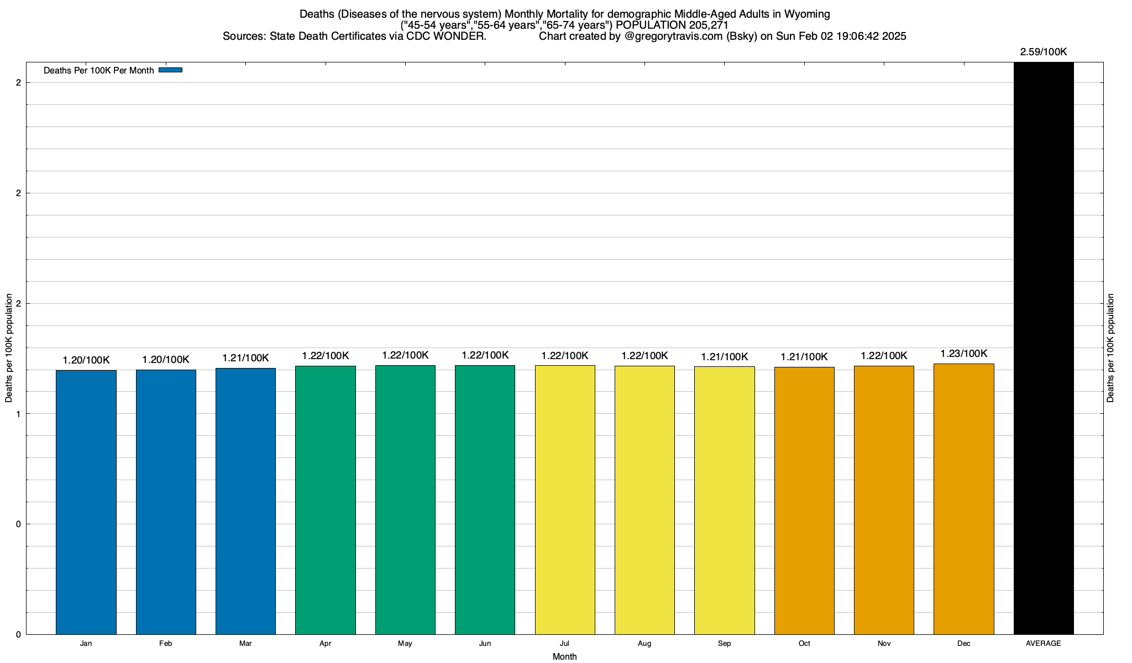The height and width of the screenshot is (663, 1132).
Task: Click the @gregorytravis.com credit text
Action: (x=673, y=36)
